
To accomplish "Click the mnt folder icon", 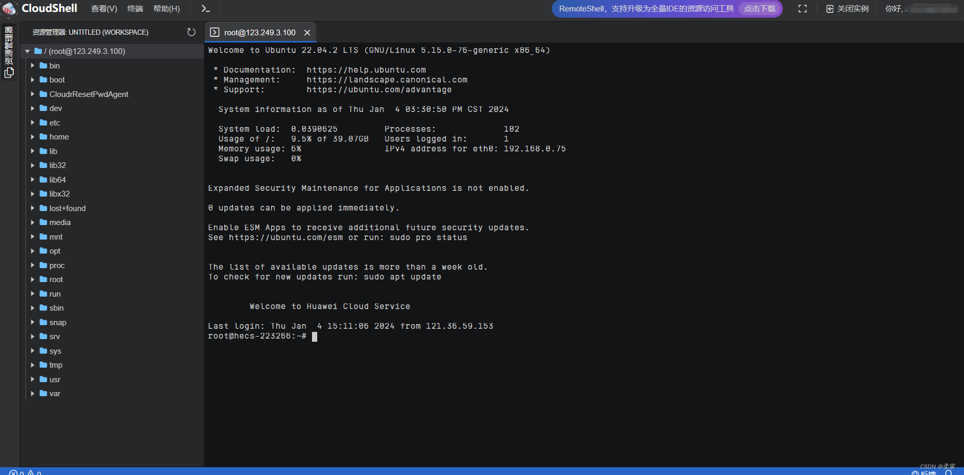I will [44, 236].
